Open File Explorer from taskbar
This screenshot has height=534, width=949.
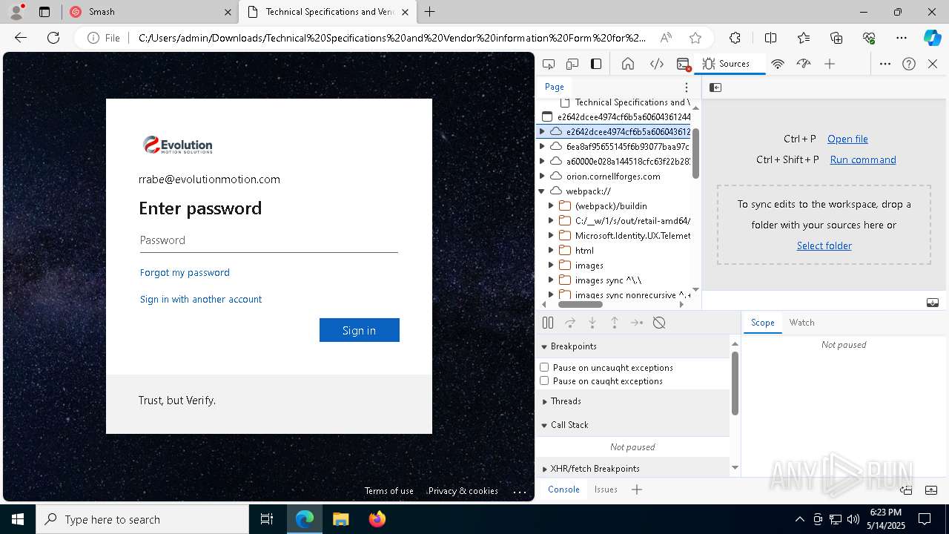[340, 519]
